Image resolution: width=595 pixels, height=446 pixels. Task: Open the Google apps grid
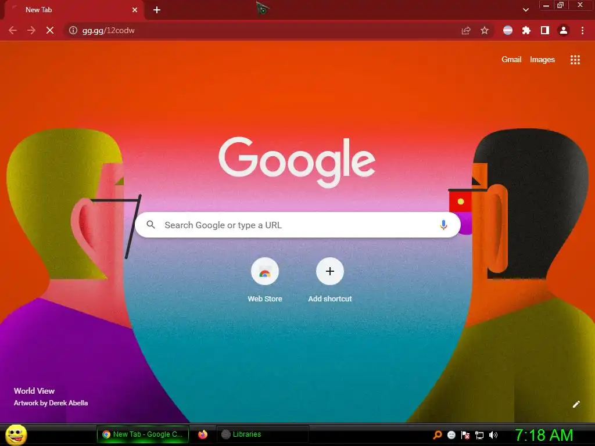pos(575,60)
